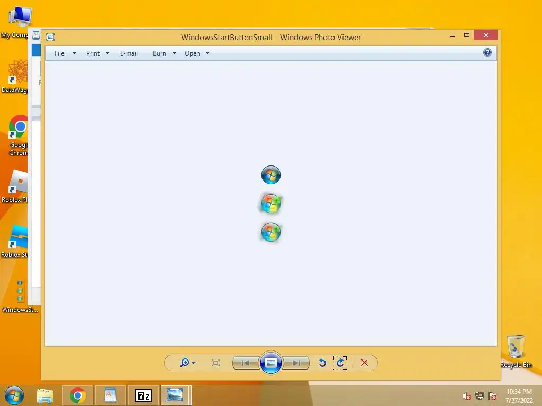
Task: Click the Photo Viewer title bar icon
Action: [x=50, y=36]
